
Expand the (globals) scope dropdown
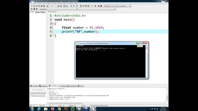pos(58,9)
